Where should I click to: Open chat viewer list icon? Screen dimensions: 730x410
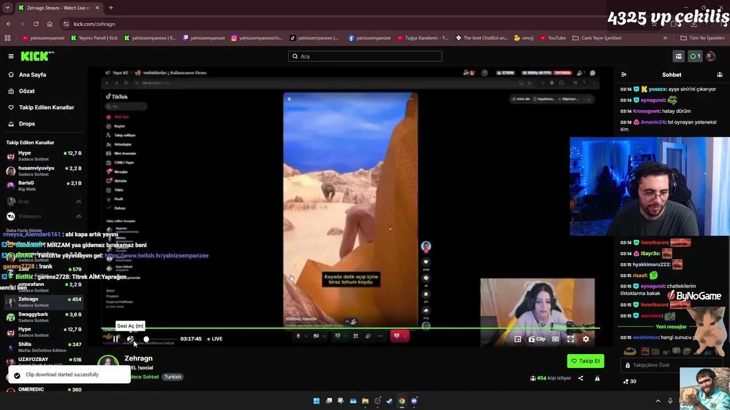(x=720, y=75)
